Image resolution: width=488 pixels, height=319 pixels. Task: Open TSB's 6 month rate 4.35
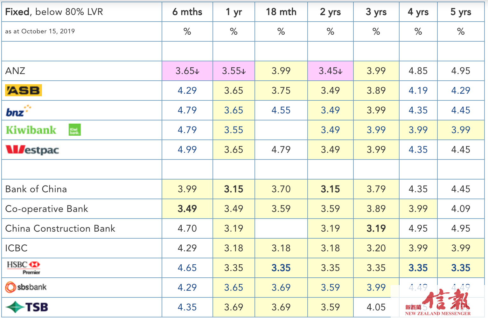[187, 307]
